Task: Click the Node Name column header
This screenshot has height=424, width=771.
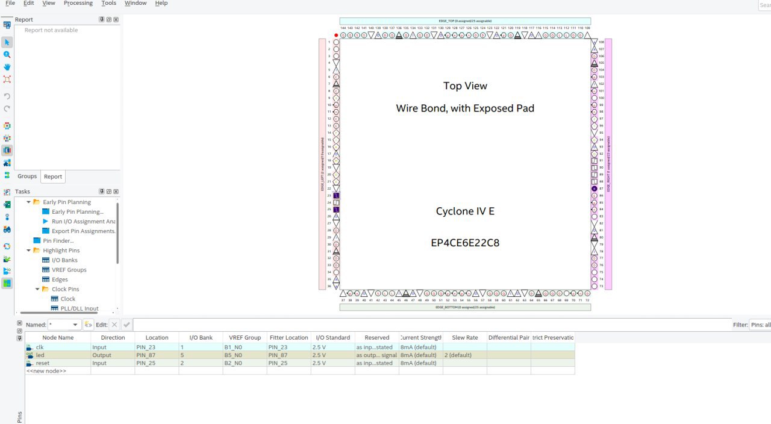Action: tap(58, 338)
